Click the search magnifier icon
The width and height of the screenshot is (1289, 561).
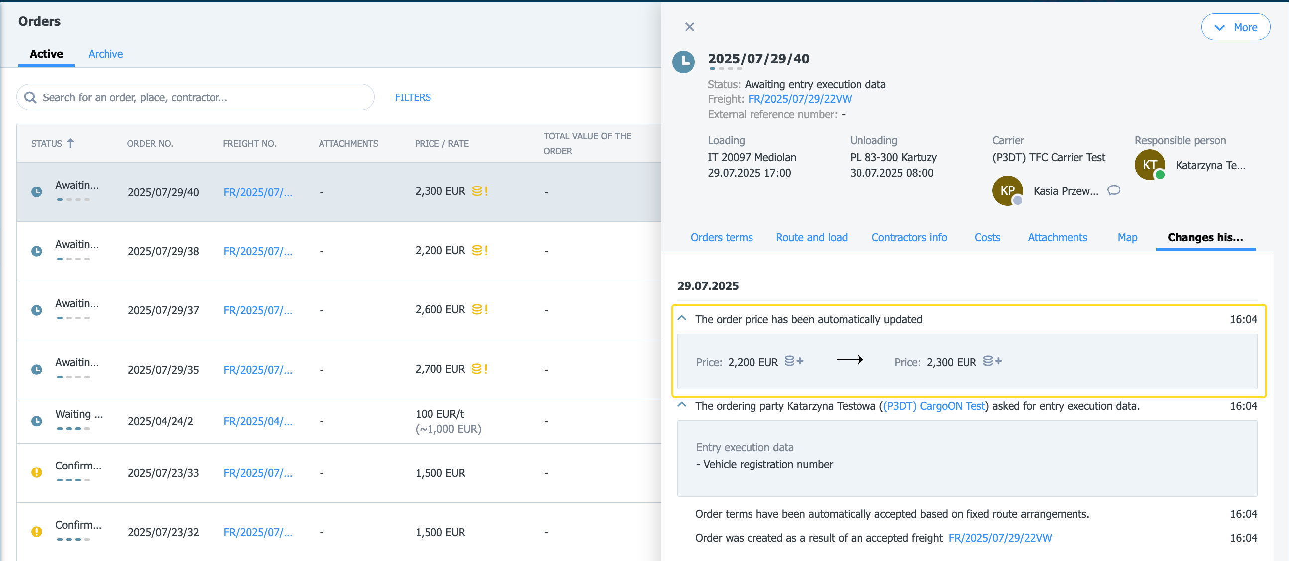(30, 97)
